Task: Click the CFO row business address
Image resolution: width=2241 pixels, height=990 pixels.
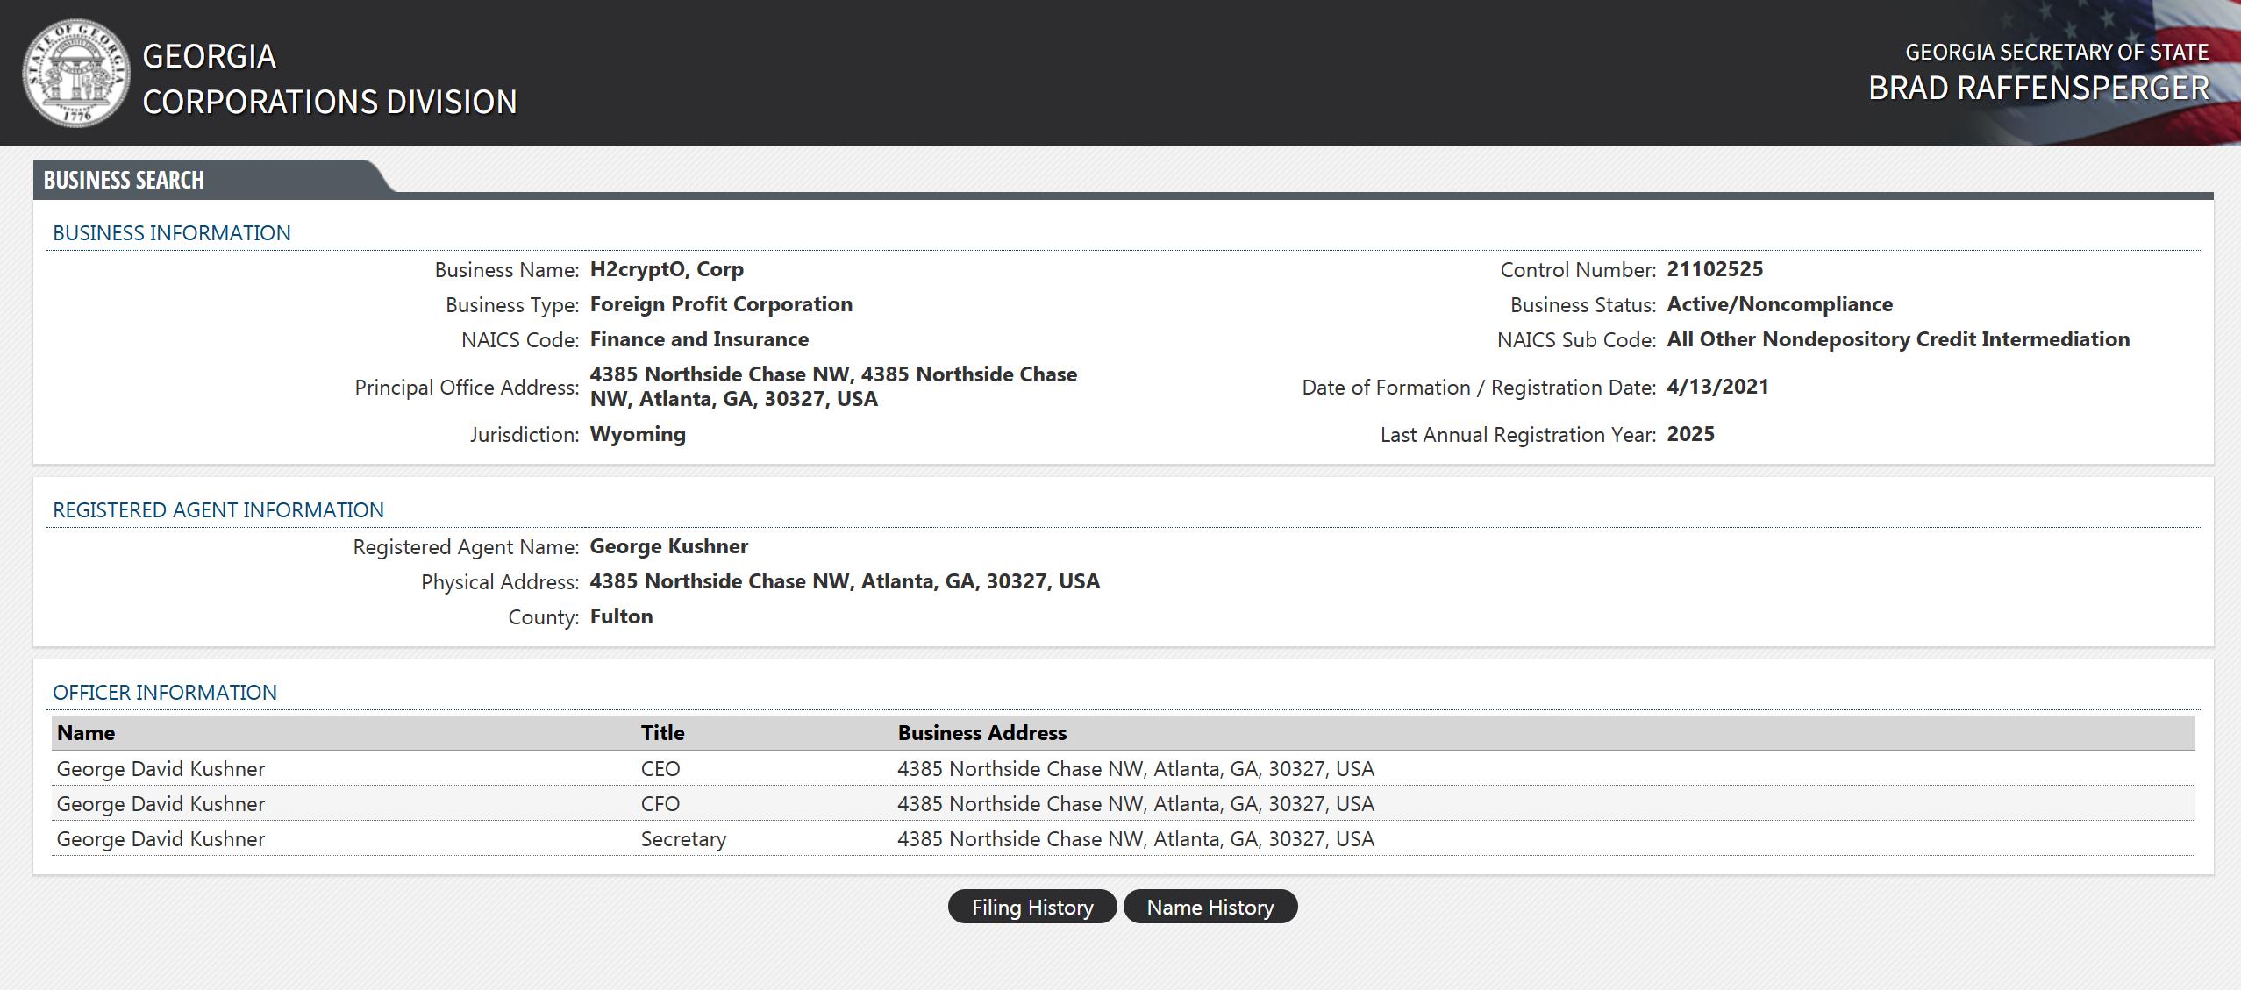Action: point(1135,804)
